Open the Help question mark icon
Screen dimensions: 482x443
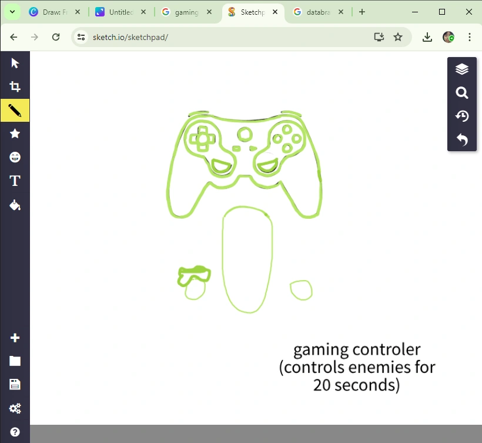15,431
